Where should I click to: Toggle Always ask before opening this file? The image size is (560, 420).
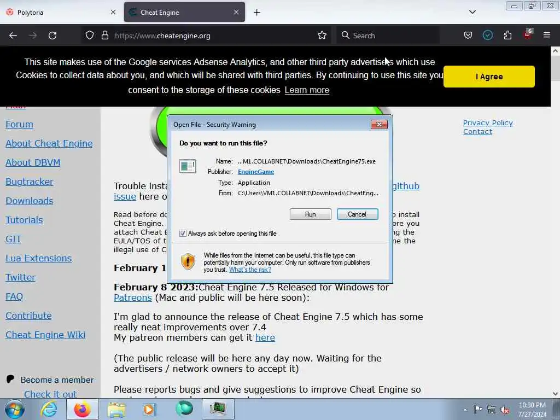(183, 234)
